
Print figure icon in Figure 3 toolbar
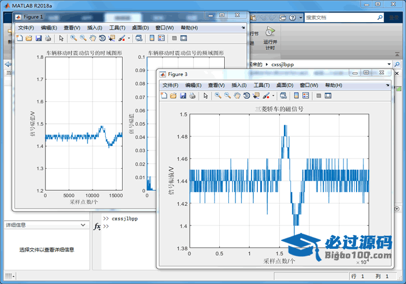coord(192,96)
